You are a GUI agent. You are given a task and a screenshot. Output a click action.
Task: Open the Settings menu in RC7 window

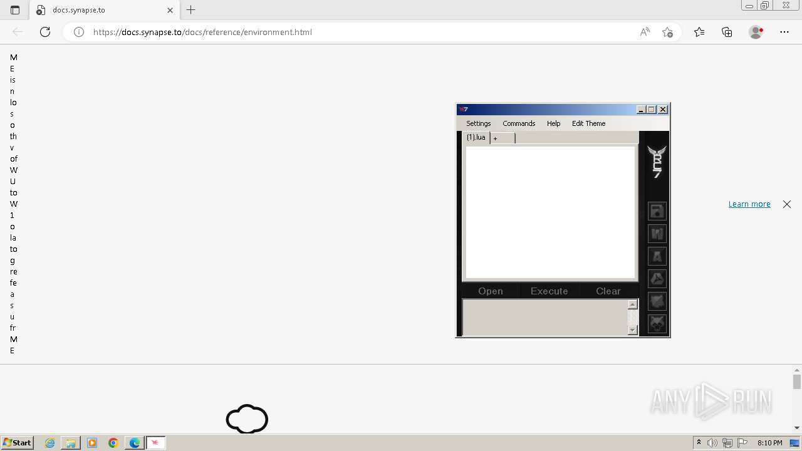(x=478, y=123)
